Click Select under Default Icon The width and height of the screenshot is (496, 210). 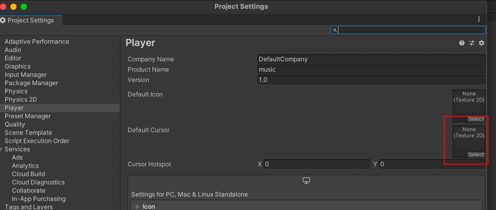pyautogui.click(x=476, y=119)
